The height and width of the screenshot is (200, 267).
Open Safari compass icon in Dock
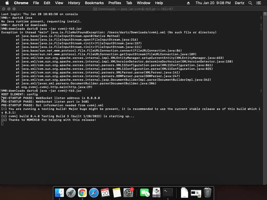click(x=94, y=193)
